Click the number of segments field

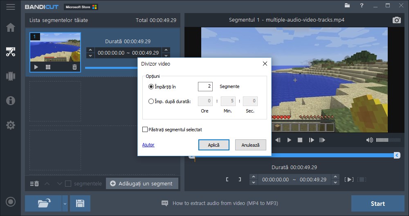tap(205, 86)
